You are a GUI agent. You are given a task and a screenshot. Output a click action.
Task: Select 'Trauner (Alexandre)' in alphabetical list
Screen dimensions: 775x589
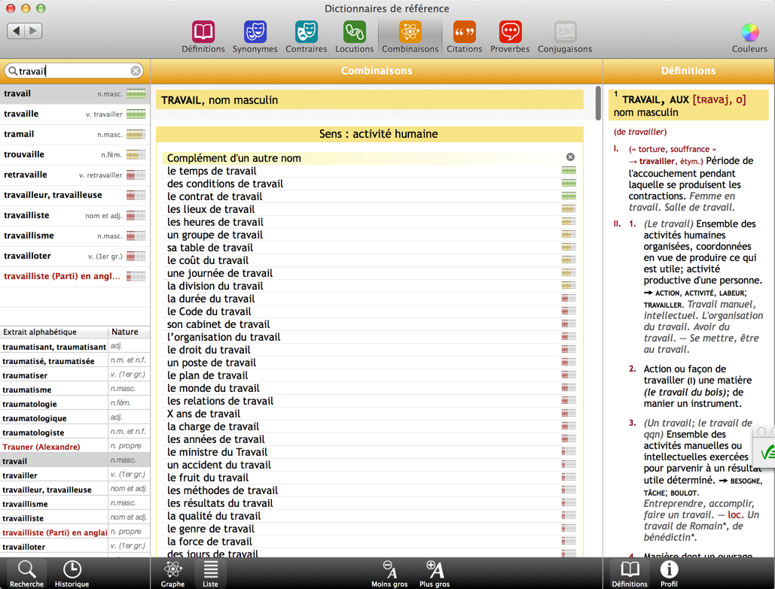[75, 447]
